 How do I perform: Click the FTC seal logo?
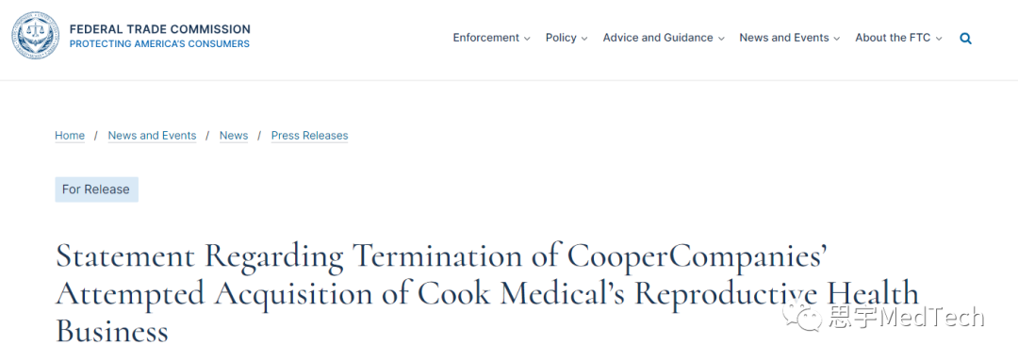35,36
